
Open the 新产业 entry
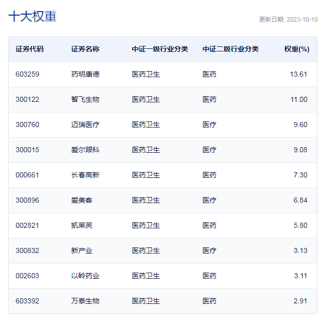[x=82, y=250]
